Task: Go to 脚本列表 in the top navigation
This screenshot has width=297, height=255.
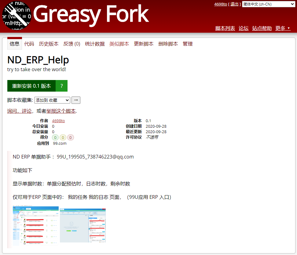Action: [225, 28]
